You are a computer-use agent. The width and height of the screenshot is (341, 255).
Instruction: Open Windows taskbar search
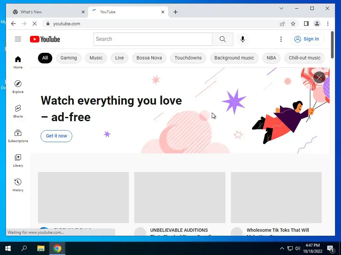[x=24, y=248]
